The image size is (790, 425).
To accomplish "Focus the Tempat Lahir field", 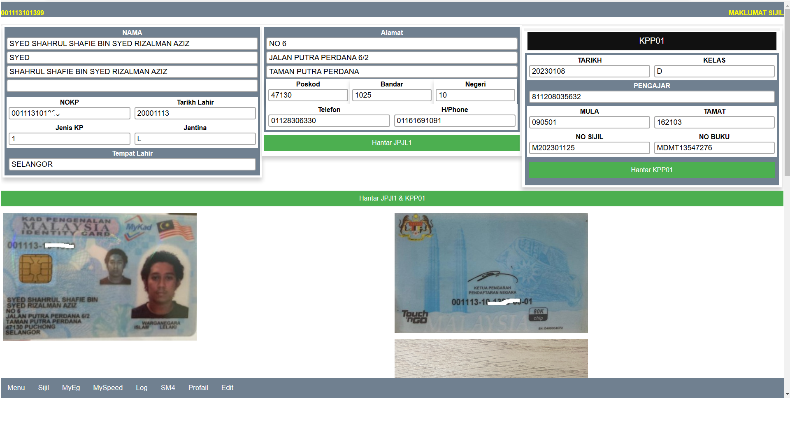I will [132, 164].
